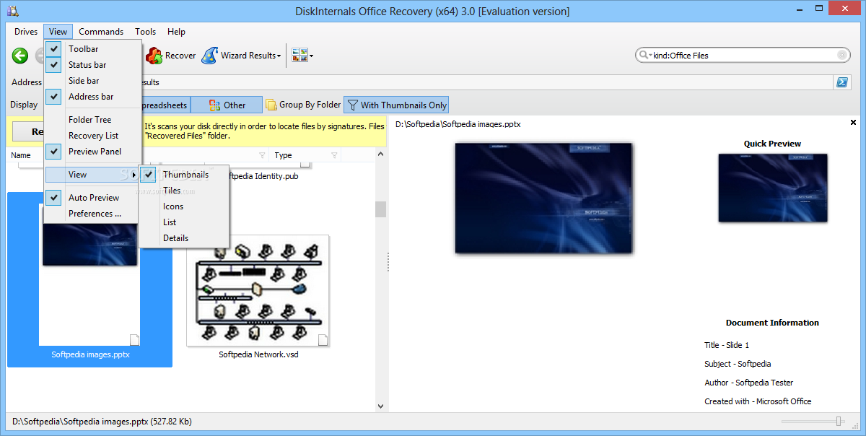Open the search options dropdown arrow
Viewport: 866px width, 436px height.
click(x=650, y=56)
